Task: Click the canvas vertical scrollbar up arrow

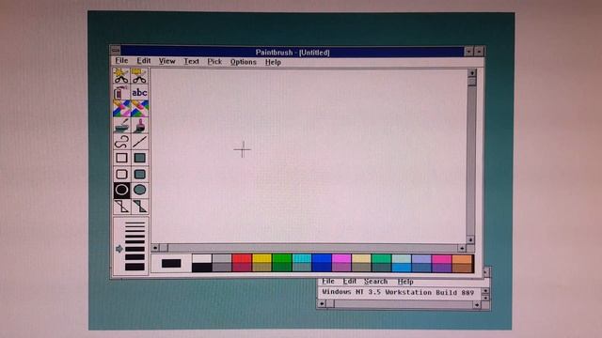Action: pyautogui.click(x=472, y=72)
